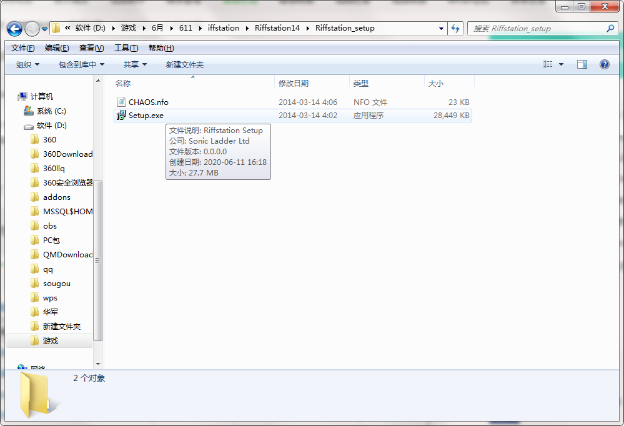Click the change view icon
Screen dimensions: 624x426
(548, 64)
